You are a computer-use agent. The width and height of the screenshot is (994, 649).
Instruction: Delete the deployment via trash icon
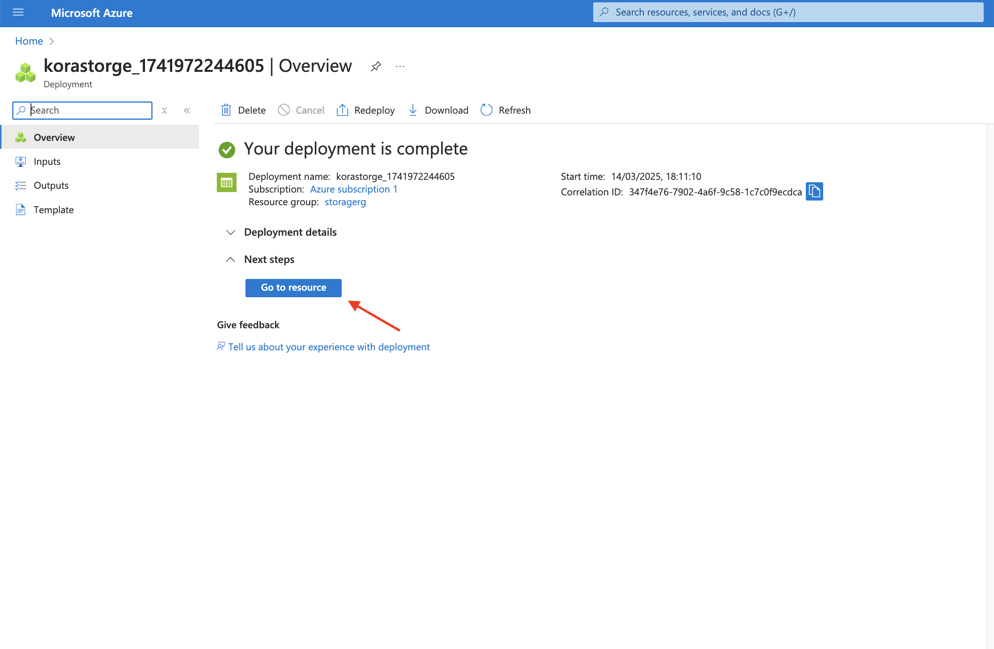tap(243, 110)
